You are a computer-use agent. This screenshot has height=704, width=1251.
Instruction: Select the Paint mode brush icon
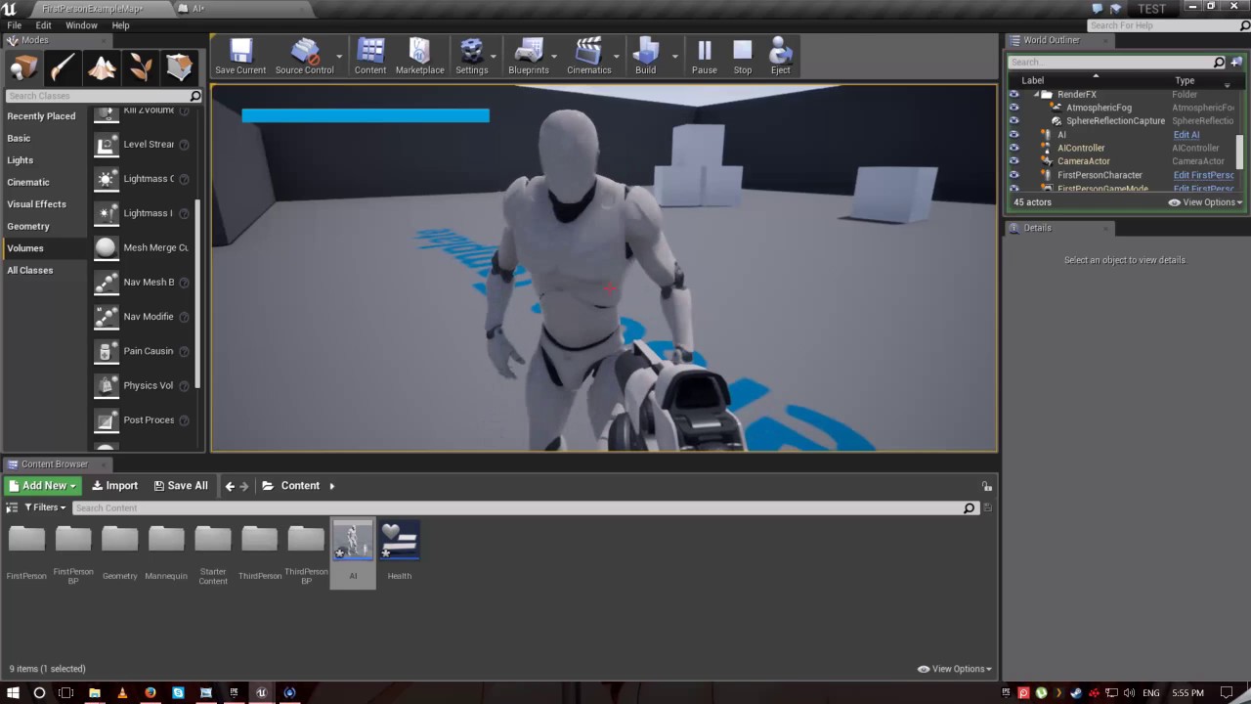click(x=63, y=67)
